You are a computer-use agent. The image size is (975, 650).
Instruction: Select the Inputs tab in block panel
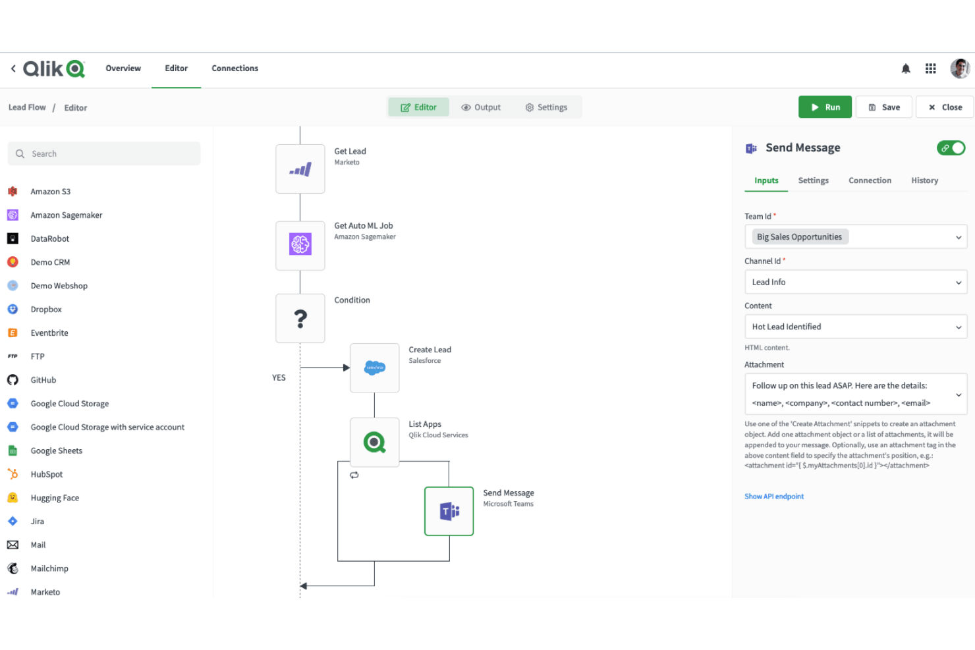click(x=766, y=180)
